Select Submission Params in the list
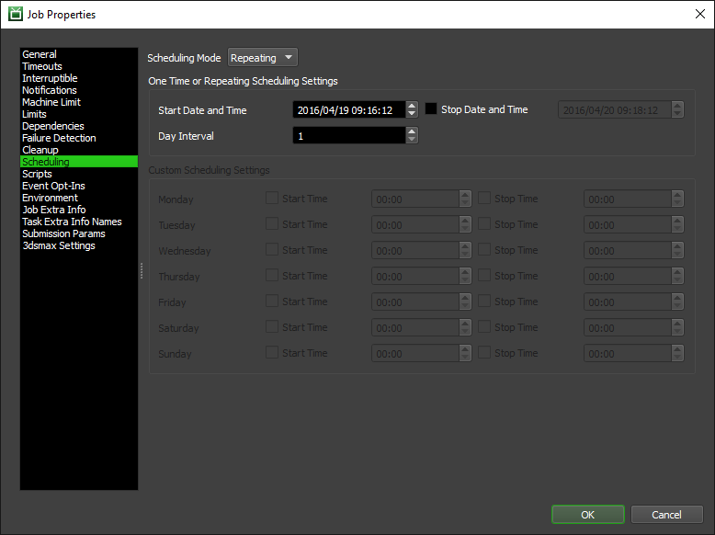715x535 pixels. point(79,233)
